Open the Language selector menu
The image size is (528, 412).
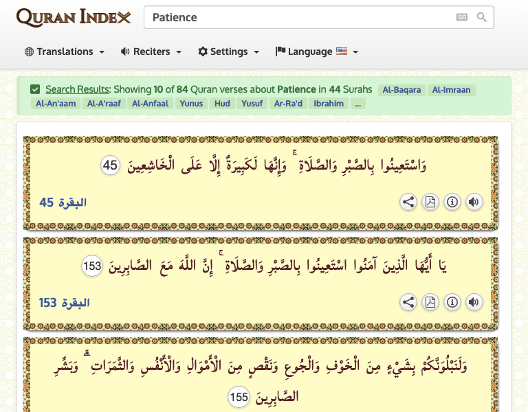(316, 51)
